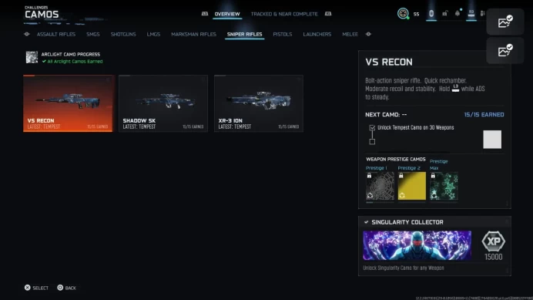Select the Prestige Max green star camo
Screen dimensions: 533x300
point(444,186)
